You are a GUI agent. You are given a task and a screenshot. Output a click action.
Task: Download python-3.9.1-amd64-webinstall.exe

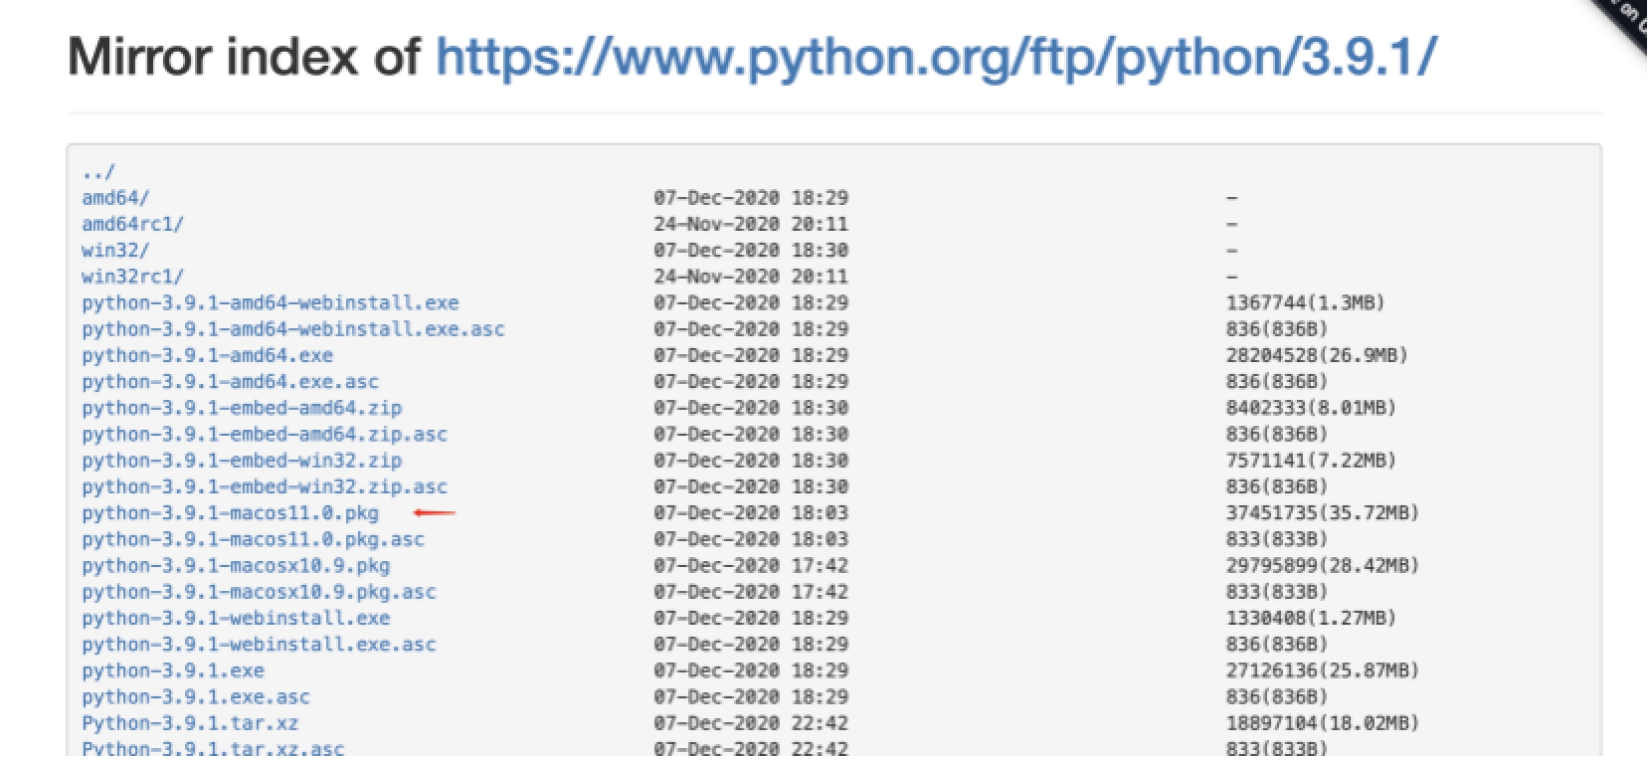click(x=271, y=302)
